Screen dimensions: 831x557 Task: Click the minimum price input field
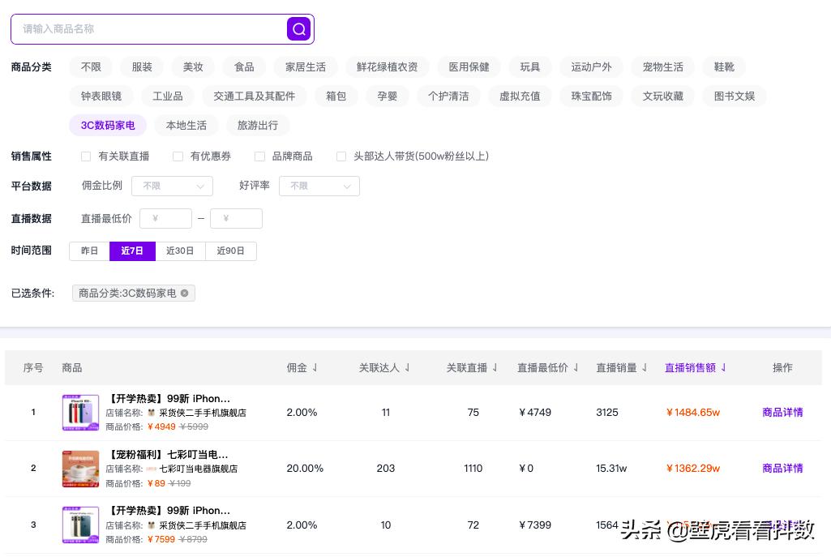165,218
